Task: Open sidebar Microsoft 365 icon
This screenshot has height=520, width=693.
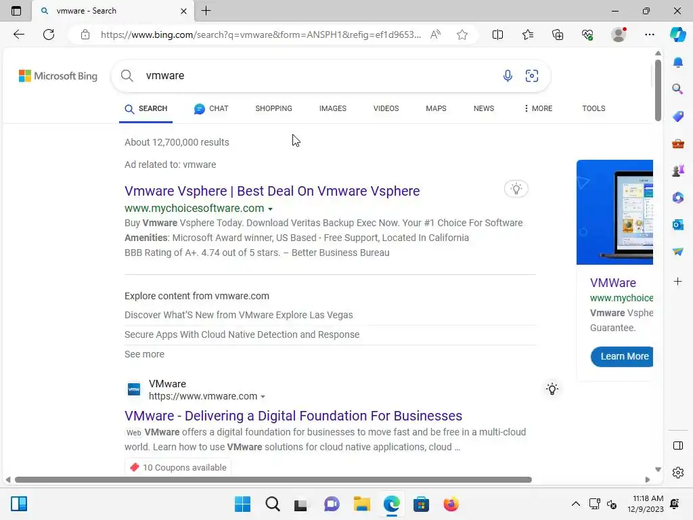Action: [677, 197]
